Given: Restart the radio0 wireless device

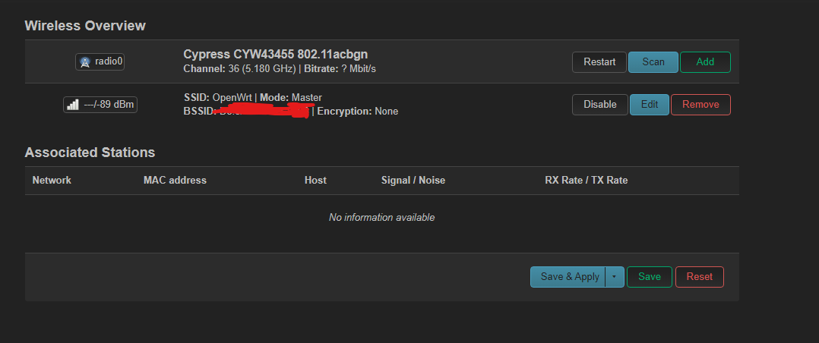Looking at the screenshot, I should pyautogui.click(x=599, y=62).
